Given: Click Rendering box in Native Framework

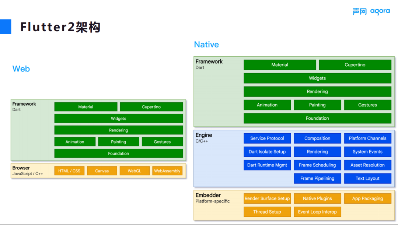Looking at the screenshot, I should tap(317, 92).
